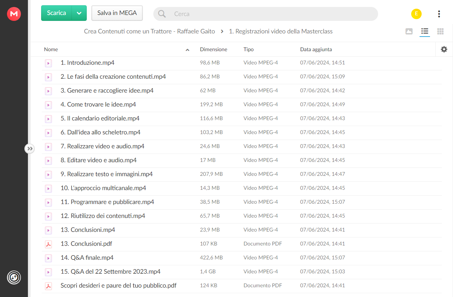
Task: Click Salva in MEGA button
Action: [117, 13]
